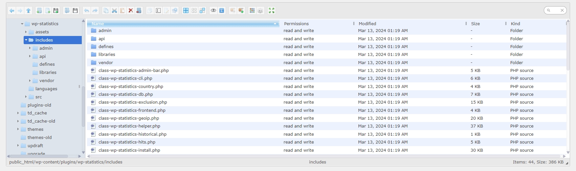Select class-wp-statistics-install.php file

click(327, 150)
